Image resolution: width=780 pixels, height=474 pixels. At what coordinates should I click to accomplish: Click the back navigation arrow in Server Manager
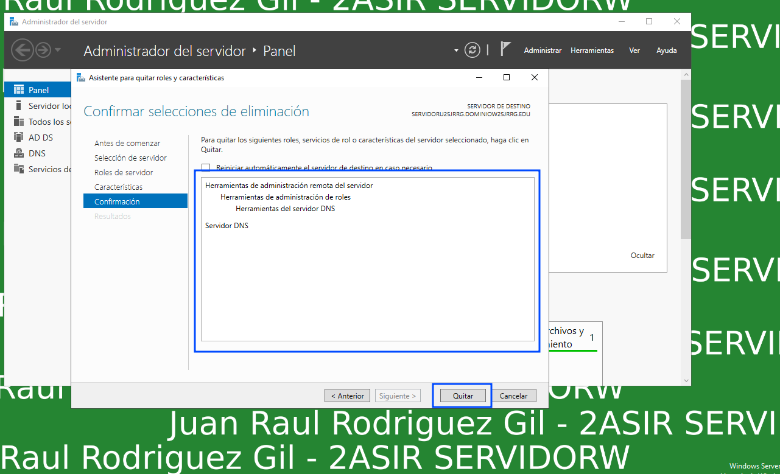click(23, 50)
